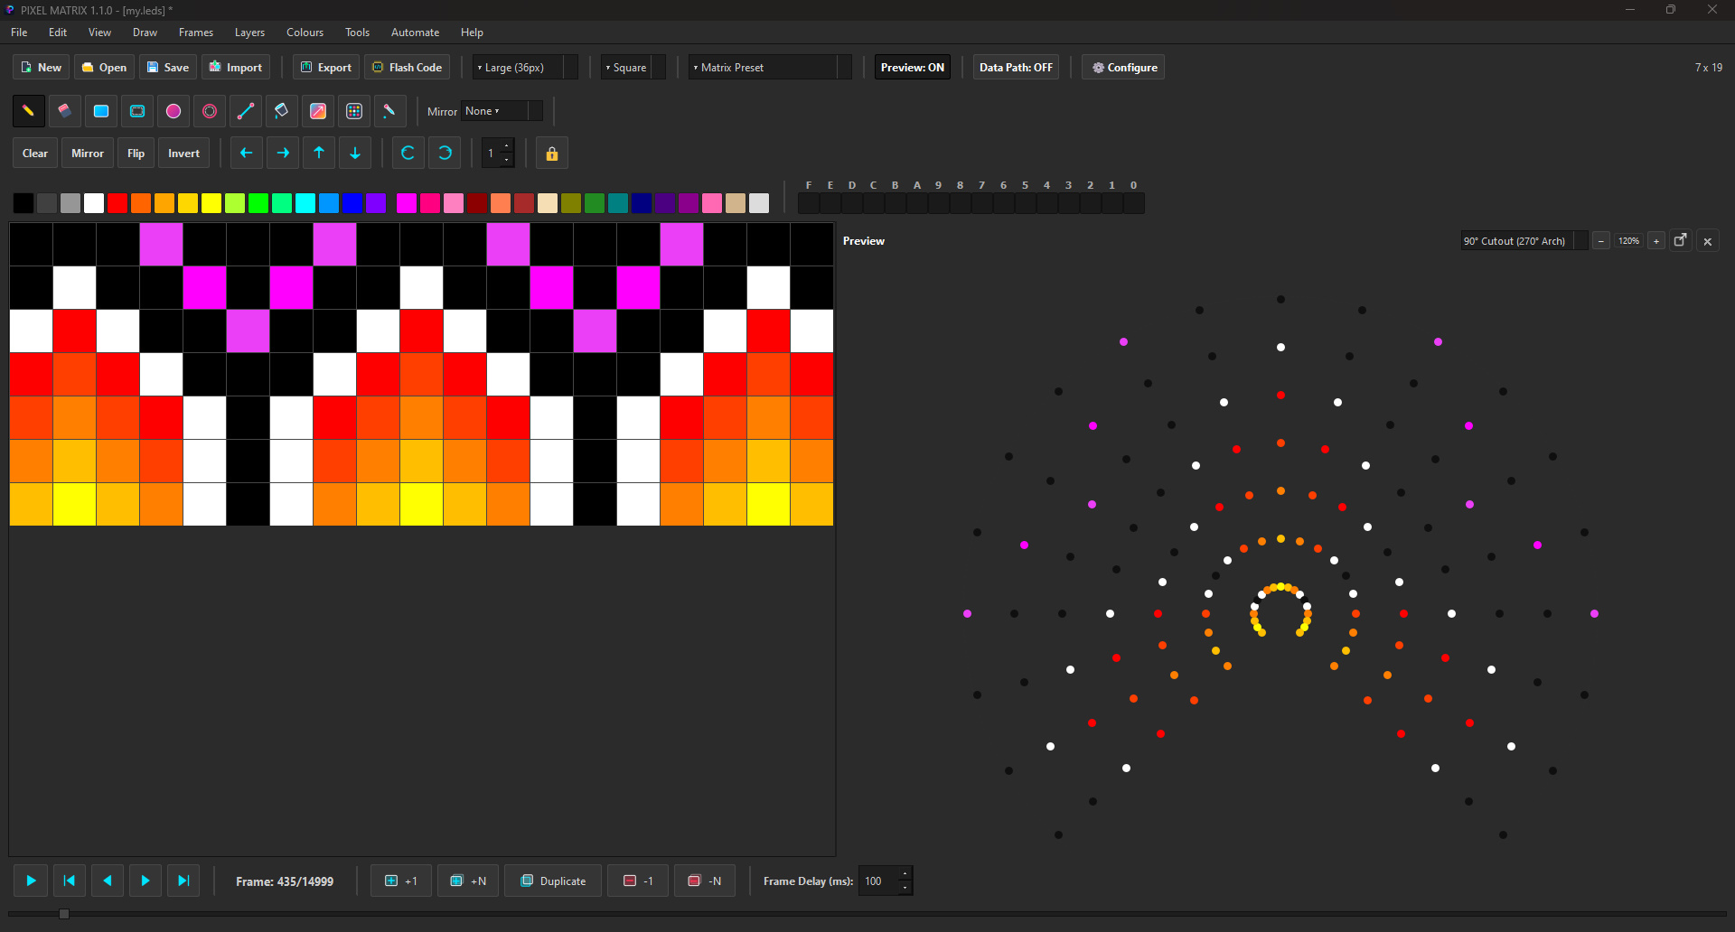Shift matrix up with up arrow
Viewport: 1735px width, 932px height.
[x=319, y=154]
